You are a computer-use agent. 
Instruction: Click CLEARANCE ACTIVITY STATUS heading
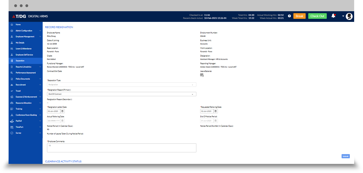[x=63, y=162]
